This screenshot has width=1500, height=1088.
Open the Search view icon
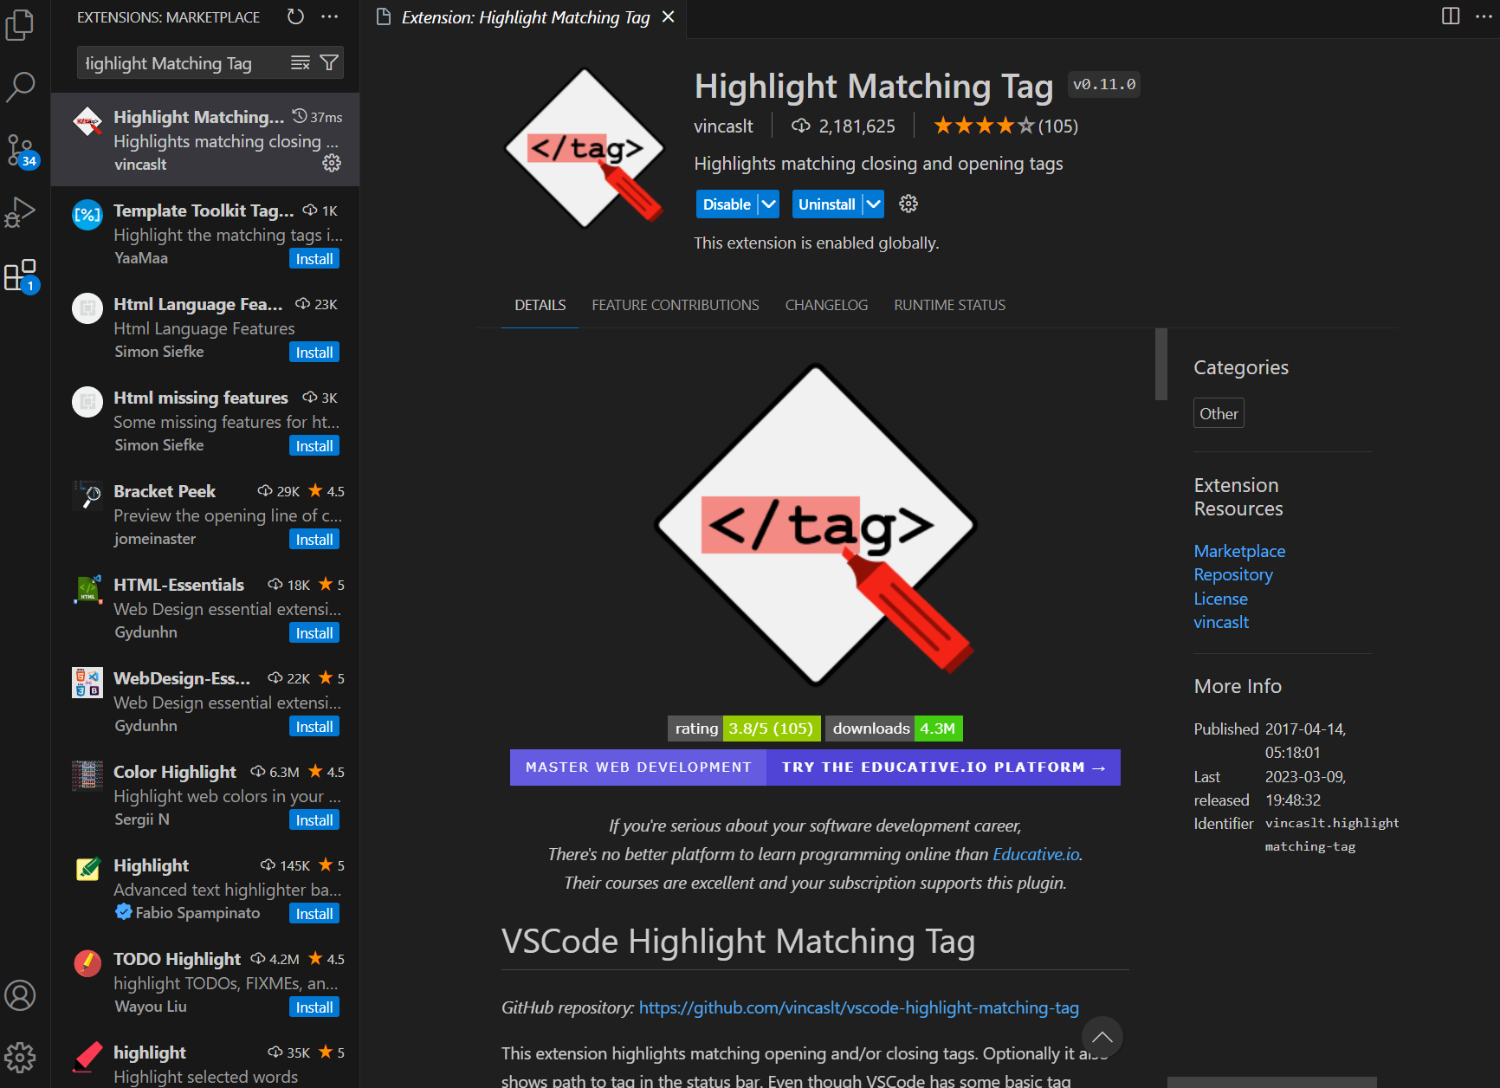pos(20,87)
